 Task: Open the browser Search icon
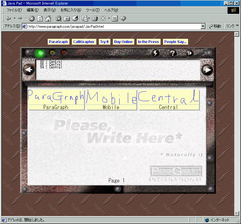[x=58, y=18]
